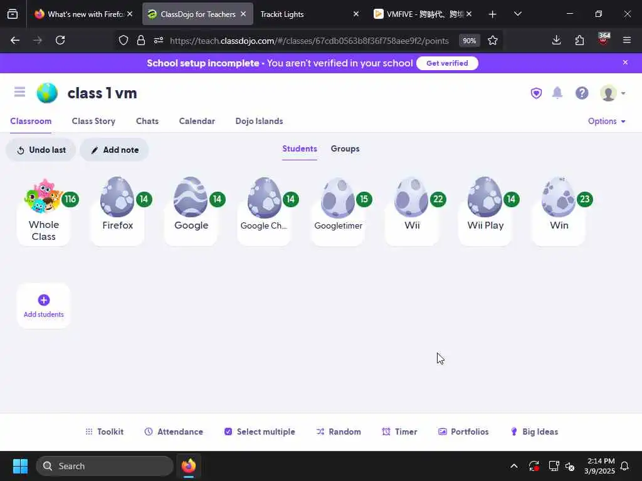
Task: Open the Firefox View icon in tab strip
Action: point(13,14)
